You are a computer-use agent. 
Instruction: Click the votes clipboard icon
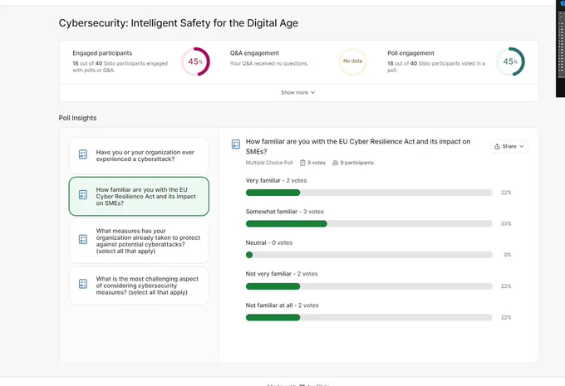tap(302, 163)
